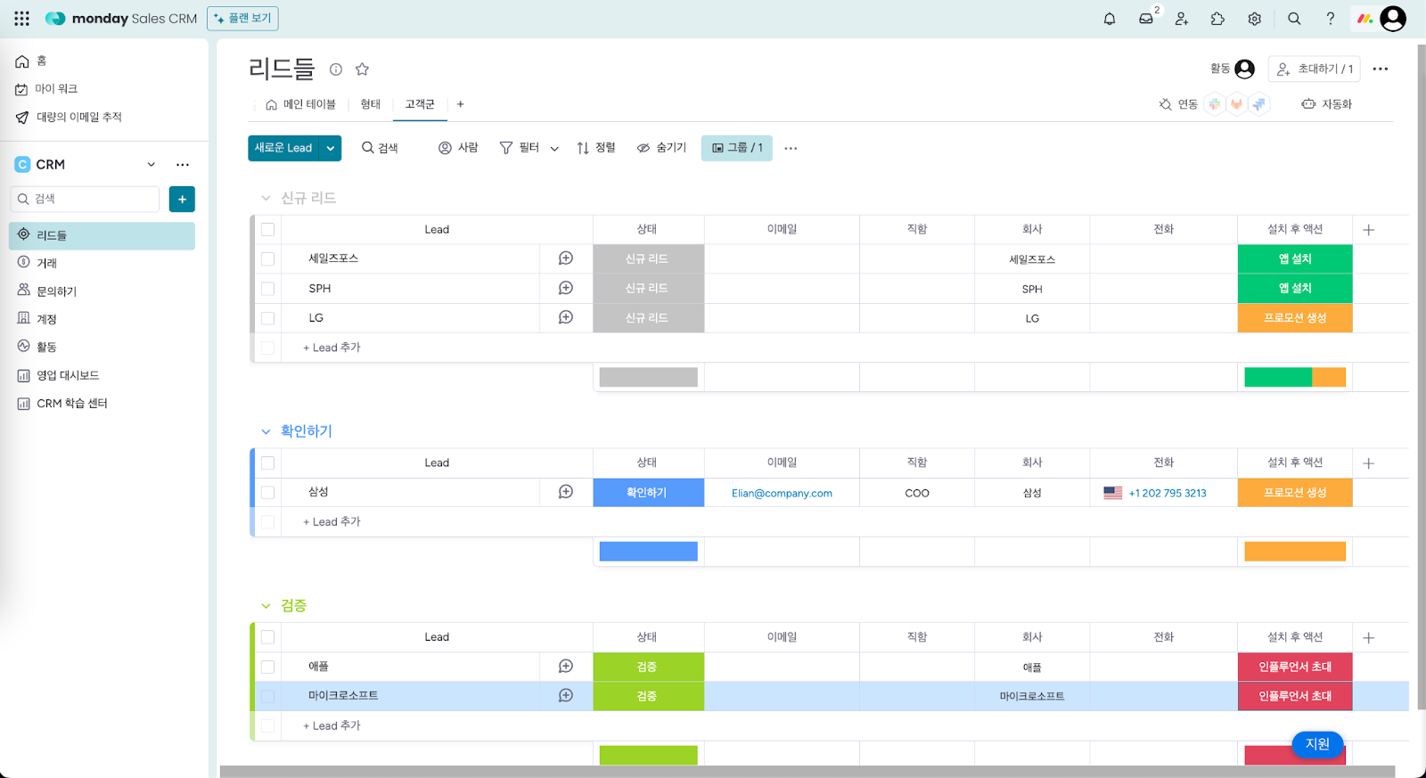The image size is (1426, 778).
Task: Check the SPH row checkbox
Action: pyautogui.click(x=267, y=288)
